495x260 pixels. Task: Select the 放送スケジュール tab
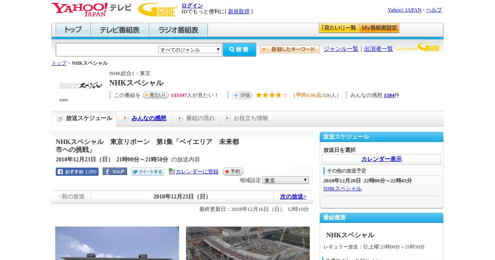pyautogui.click(x=84, y=118)
